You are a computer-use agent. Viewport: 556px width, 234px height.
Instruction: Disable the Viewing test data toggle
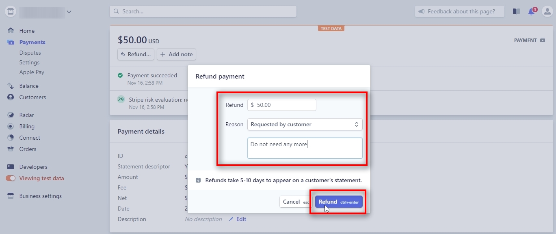(x=10, y=178)
